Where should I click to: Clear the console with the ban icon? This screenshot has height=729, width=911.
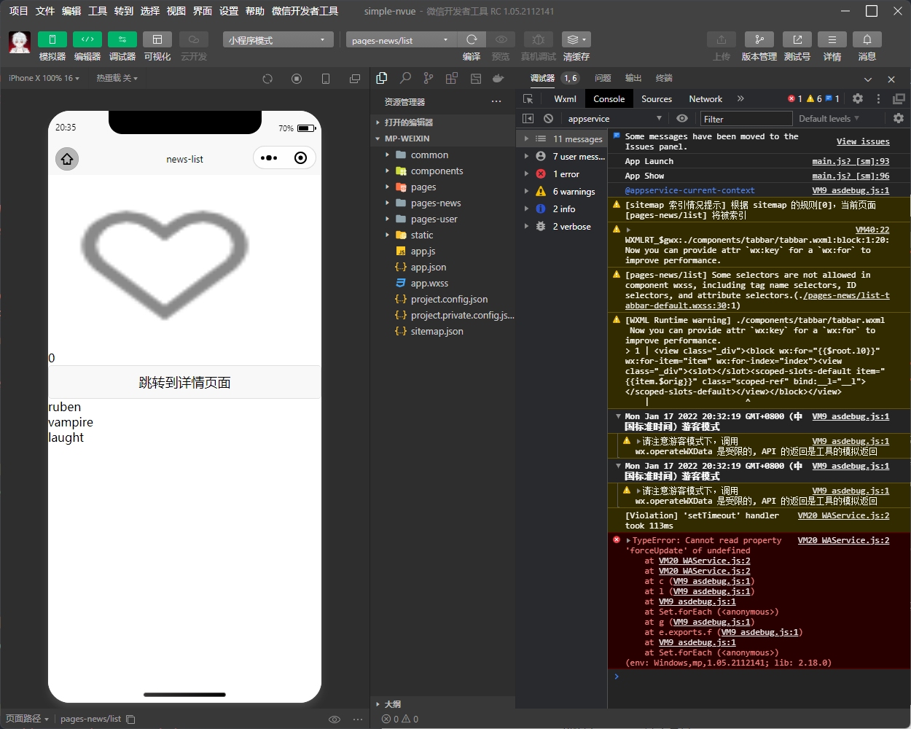548,119
